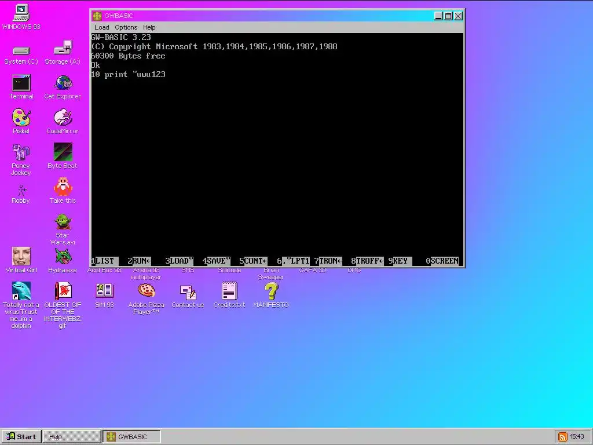Open the Take this icon
Screen dimensions: 593x445
[x=63, y=190]
